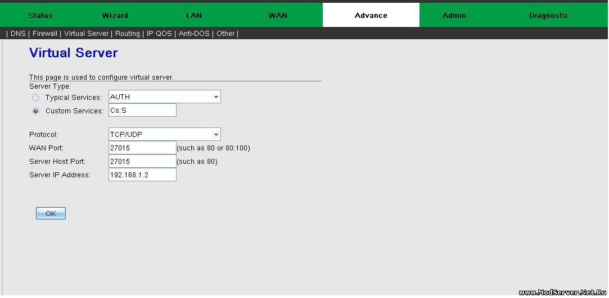The height and width of the screenshot is (298, 609).
Task: Open the Firewall submenu link
Action: (x=44, y=33)
